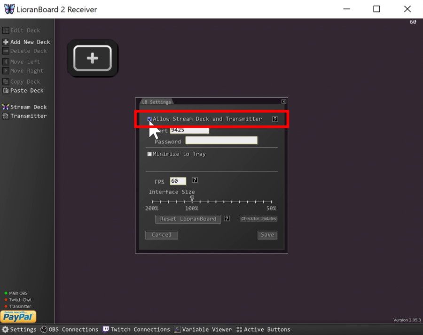The image size is (423, 335).
Task: Click the help icon next to FPS
Action: tap(195, 180)
